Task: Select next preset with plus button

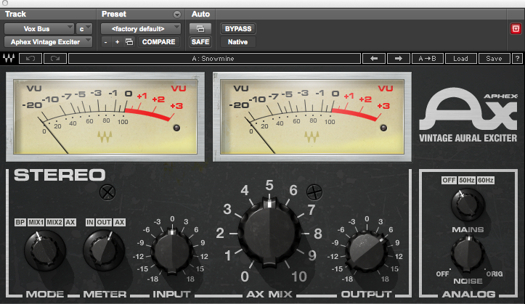Action: click(x=117, y=42)
